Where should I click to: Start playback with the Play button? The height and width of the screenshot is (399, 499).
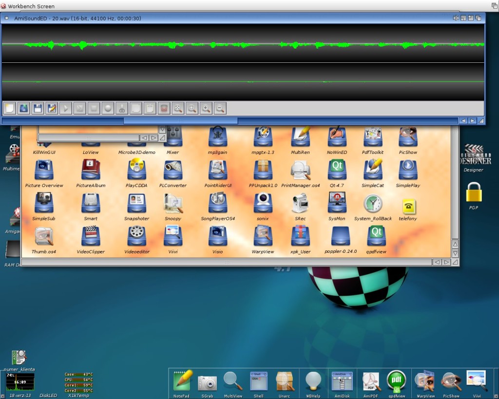[x=66, y=109]
